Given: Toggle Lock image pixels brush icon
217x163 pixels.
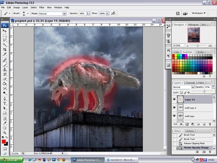Looking at the screenshot, I should click(185, 92).
